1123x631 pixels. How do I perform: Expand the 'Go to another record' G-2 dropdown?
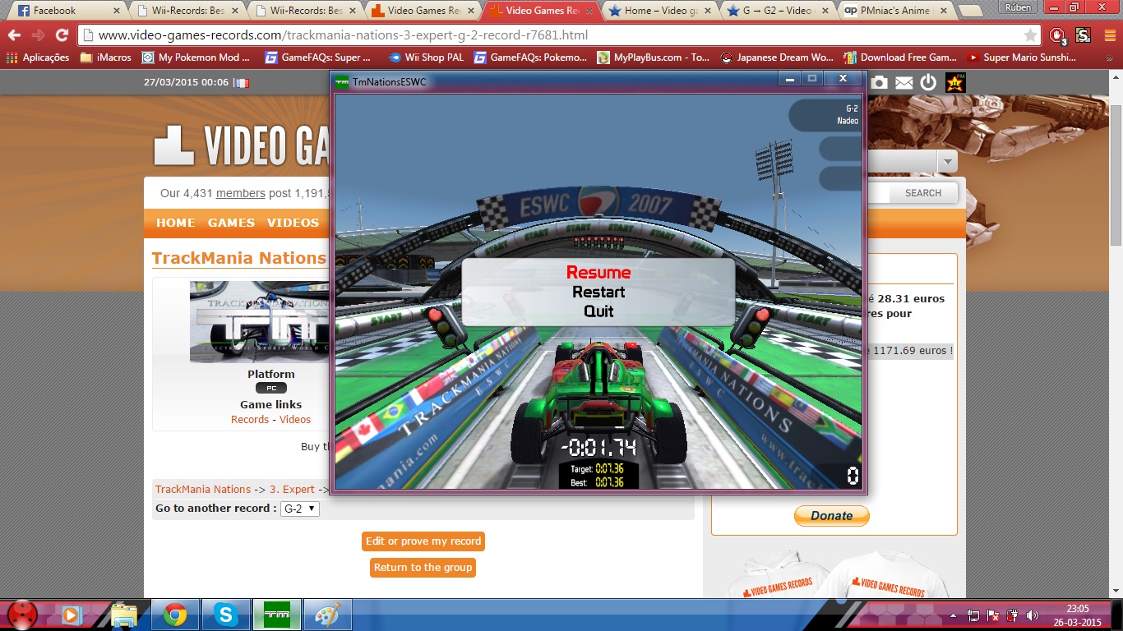[x=299, y=509]
